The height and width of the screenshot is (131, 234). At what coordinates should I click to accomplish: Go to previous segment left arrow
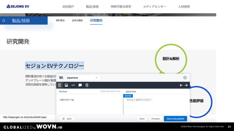click(x=181, y=85)
